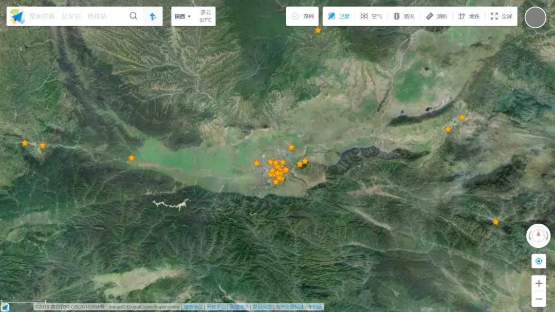The image size is (555, 312).
Task: Click the compass to reset orientation
Action: pos(539,236)
